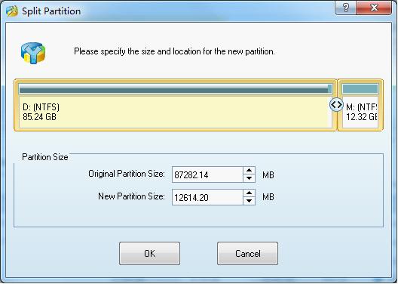The image size is (398, 284).
Task: Click the Original Partition Size input field
Action: (207, 174)
